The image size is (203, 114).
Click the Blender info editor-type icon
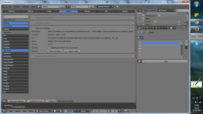(5, 7)
